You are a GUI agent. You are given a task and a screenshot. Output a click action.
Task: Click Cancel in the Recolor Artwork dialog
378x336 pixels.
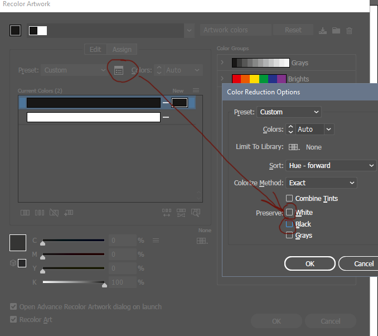tap(330, 321)
